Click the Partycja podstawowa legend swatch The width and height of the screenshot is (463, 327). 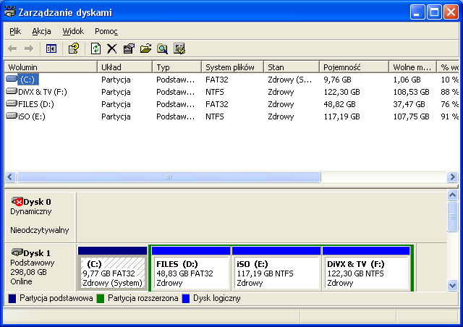[12, 299]
